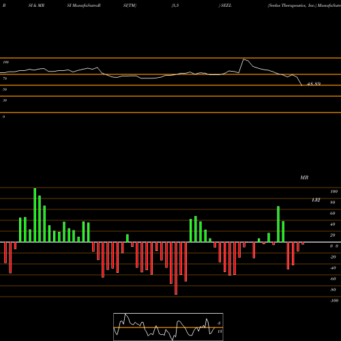Click the '-80' label on MR axis
Image resolution: width=341 pixels, height=341 pixels.
[333, 290]
